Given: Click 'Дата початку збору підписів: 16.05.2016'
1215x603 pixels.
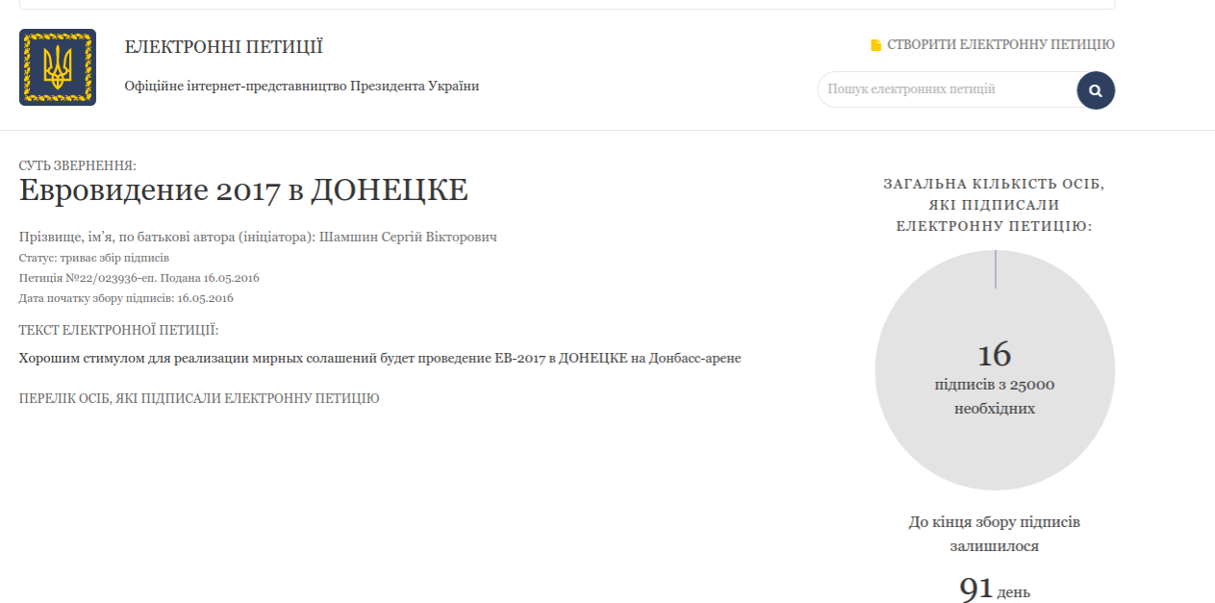Looking at the screenshot, I should point(126,298).
